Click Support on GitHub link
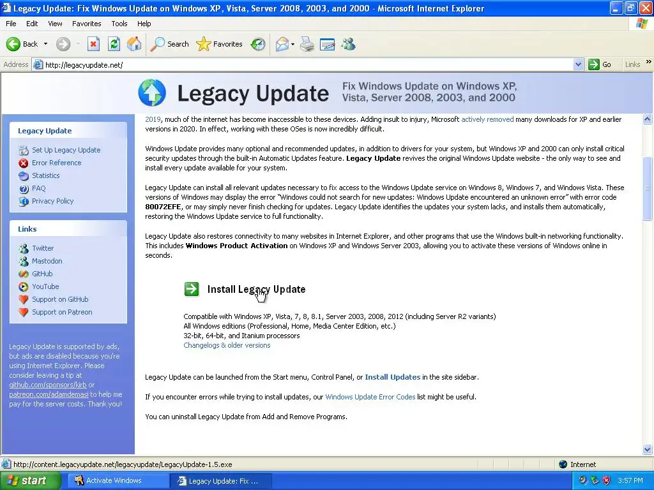Screen dimensions: 654x490 [x=60, y=299]
